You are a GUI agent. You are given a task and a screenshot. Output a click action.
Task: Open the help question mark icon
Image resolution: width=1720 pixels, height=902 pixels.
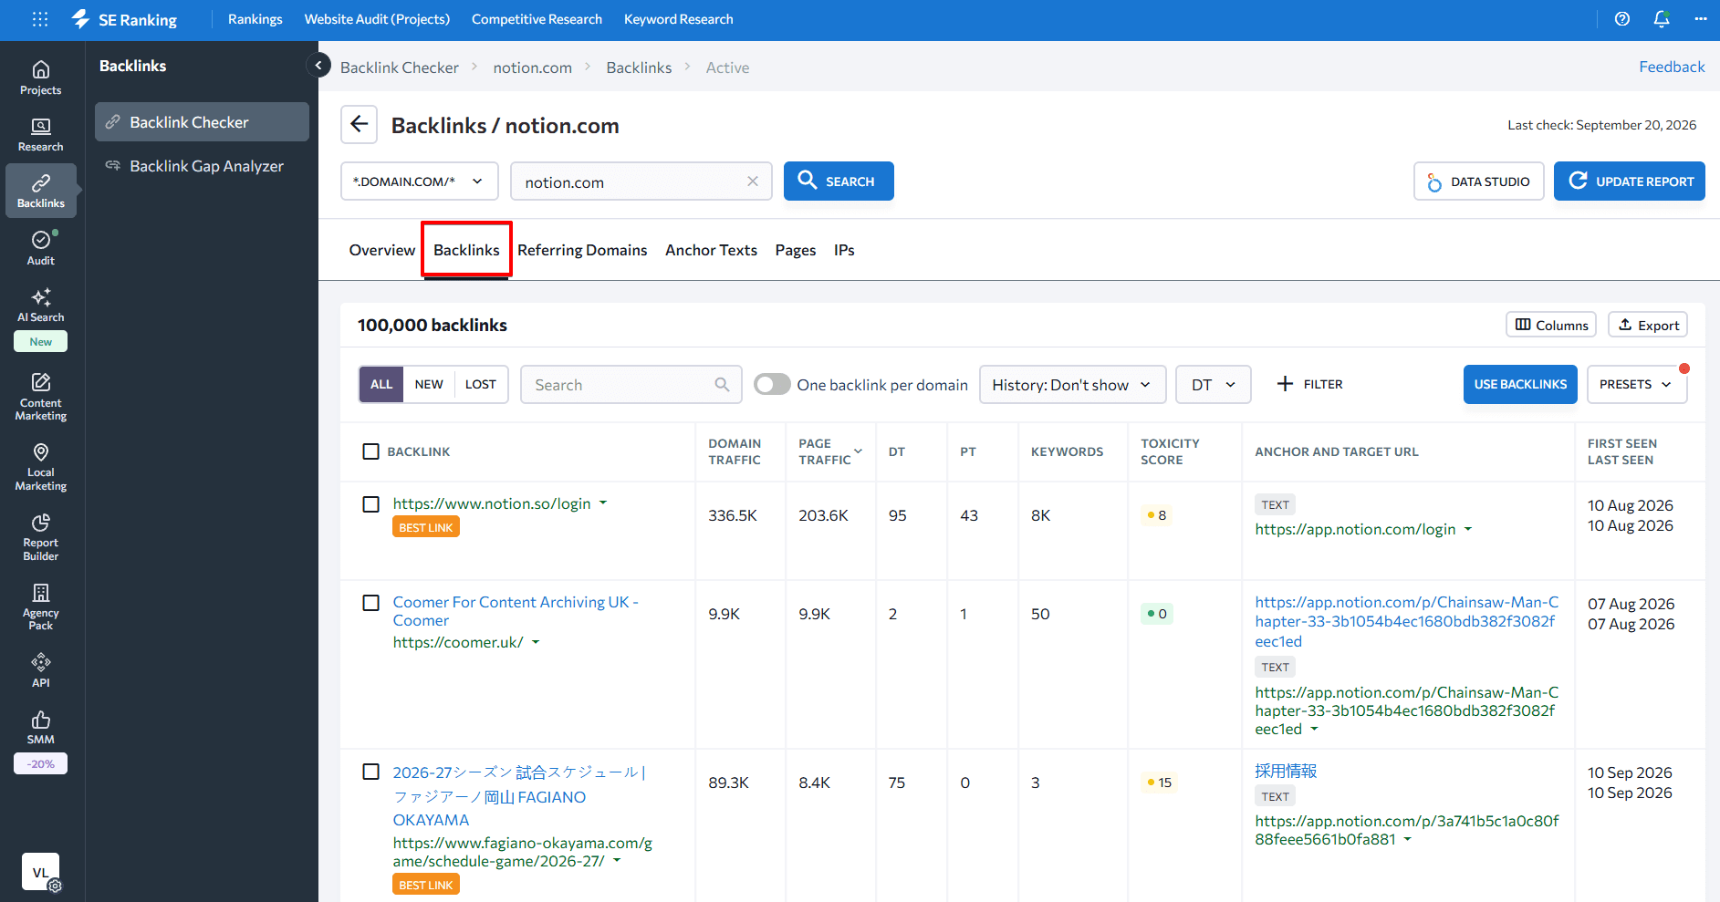(x=1621, y=19)
